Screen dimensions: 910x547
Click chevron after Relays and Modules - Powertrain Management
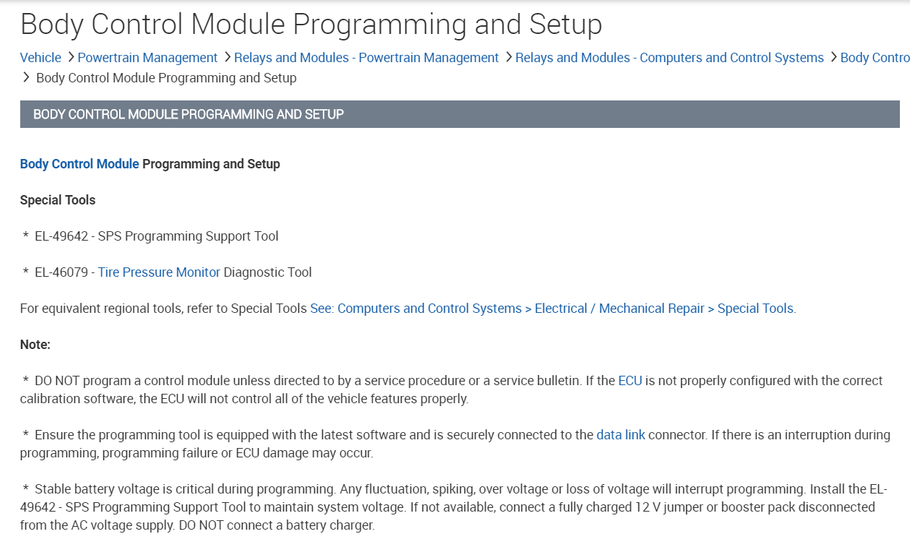pyautogui.click(x=508, y=57)
